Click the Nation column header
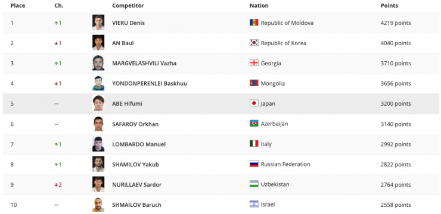Image resolution: width=441 pixels, height=214 pixels. tap(259, 5)
